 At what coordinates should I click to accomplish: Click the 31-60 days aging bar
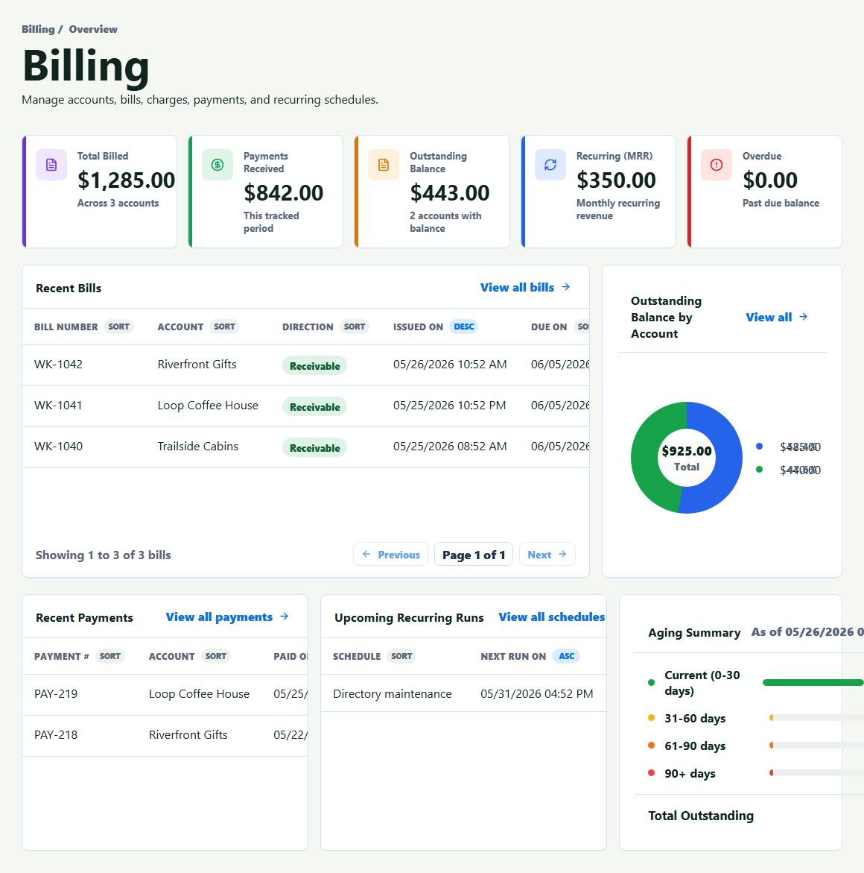click(816, 718)
